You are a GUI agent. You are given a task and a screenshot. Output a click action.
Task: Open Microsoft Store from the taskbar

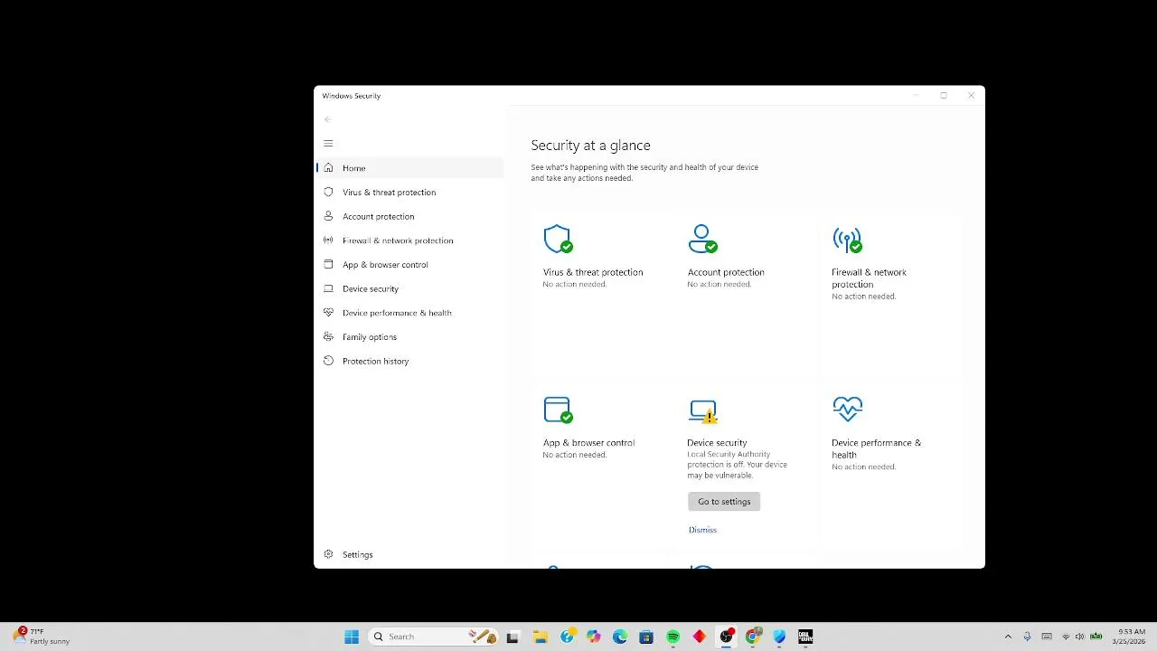646,637
